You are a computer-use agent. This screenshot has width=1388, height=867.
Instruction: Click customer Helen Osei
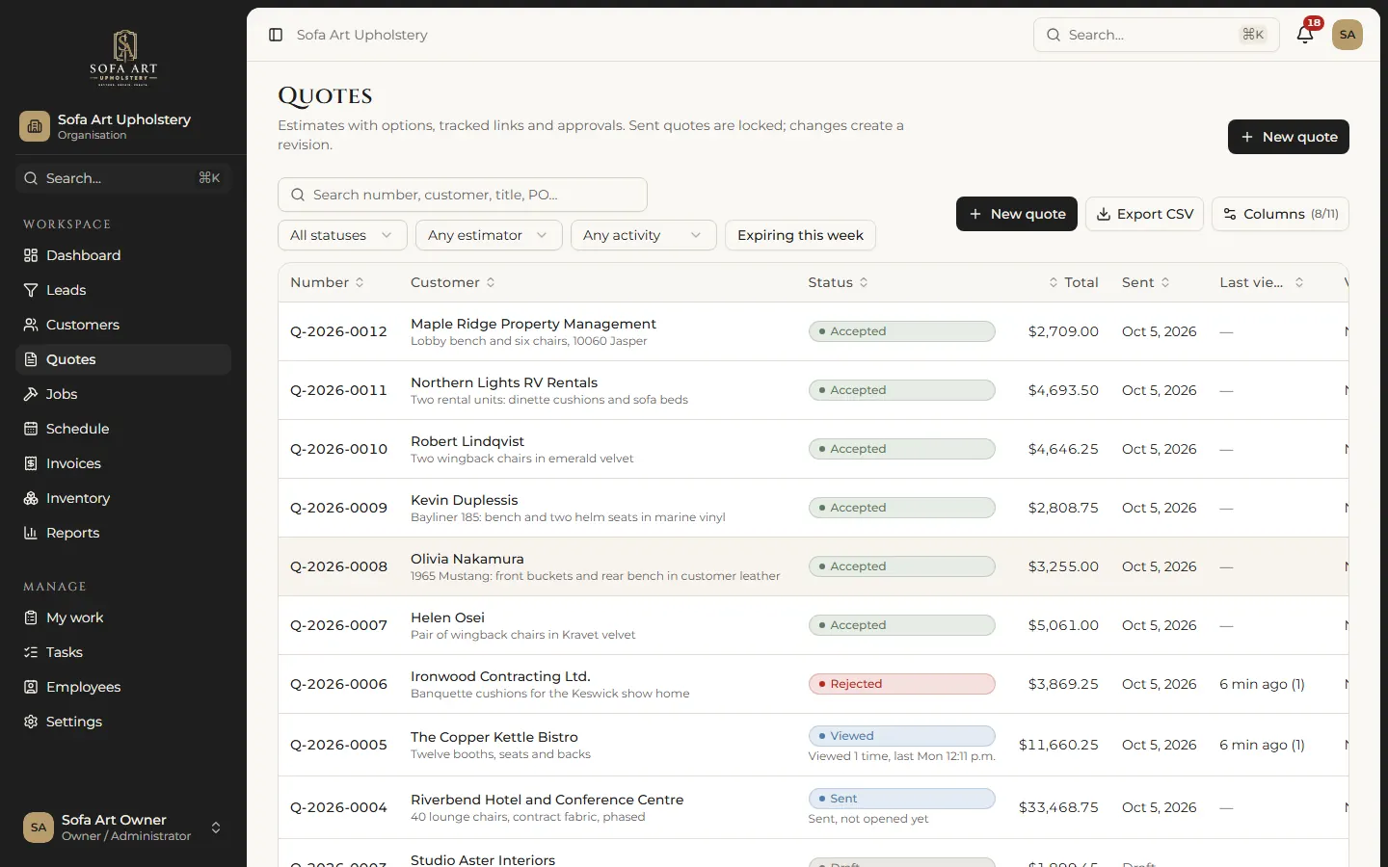[x=447, y=617]
